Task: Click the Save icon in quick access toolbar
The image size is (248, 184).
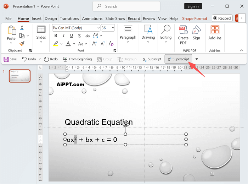Action: click(10, 59)
